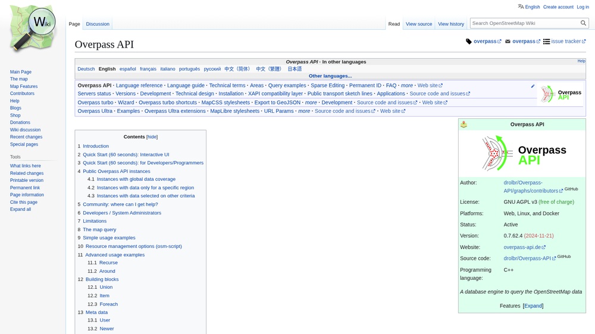Click the pencil edit icon in navigation box
The width and height of the screenshot is (595, 334).
533,86
